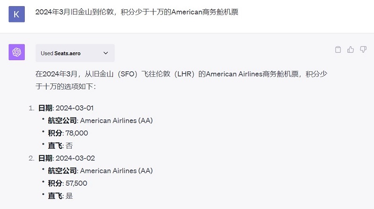Screen dimensions: 374x209
Task: Open the Used Seats.aero plugin box
Action: pyautogui.click(x=75, y=53)
